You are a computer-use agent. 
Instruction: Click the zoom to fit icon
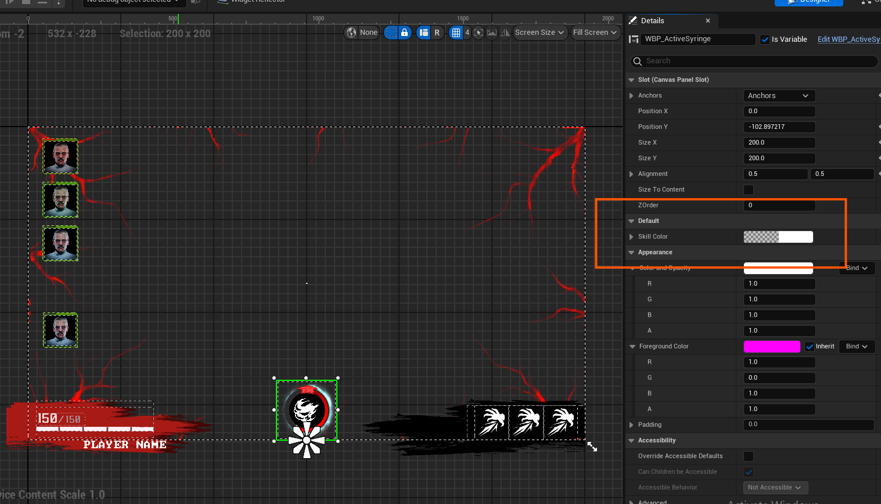[x=479, y=33]
